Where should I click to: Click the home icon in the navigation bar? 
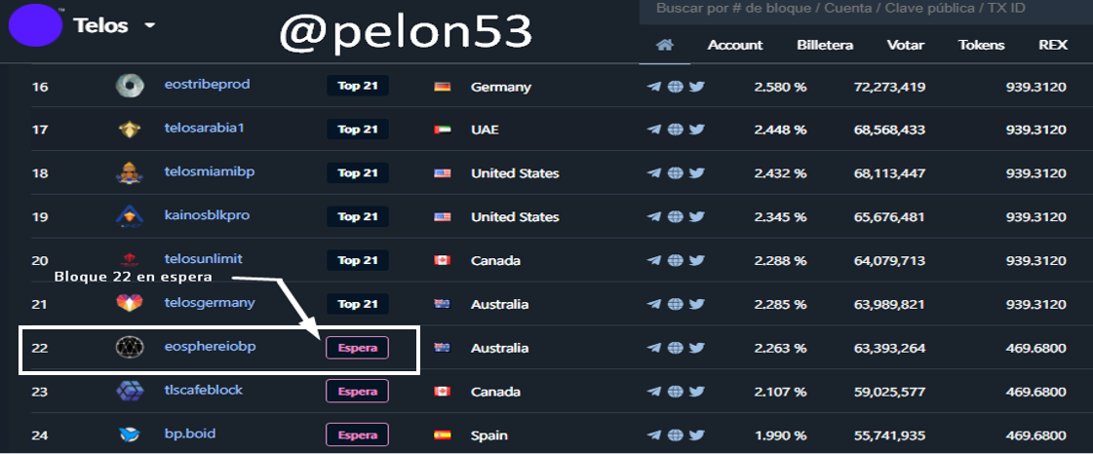pyautogui.click(x=665, y=46)
